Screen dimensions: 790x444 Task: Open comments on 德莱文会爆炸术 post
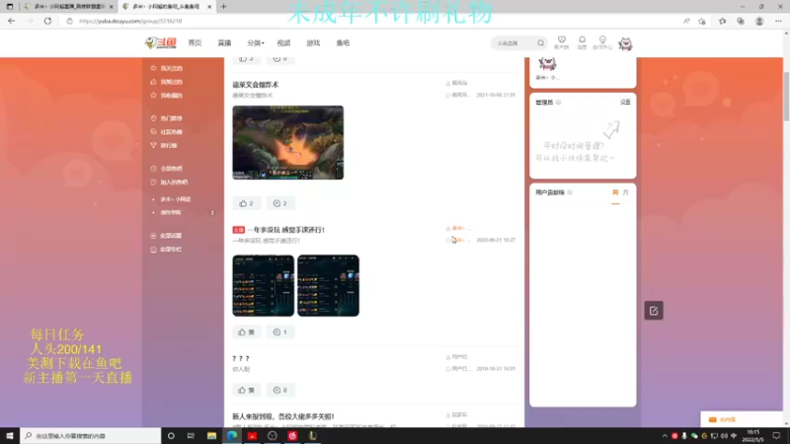(280, 203)
